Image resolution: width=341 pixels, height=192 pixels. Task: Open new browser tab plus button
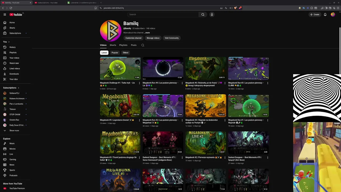[x=101, y=3]
